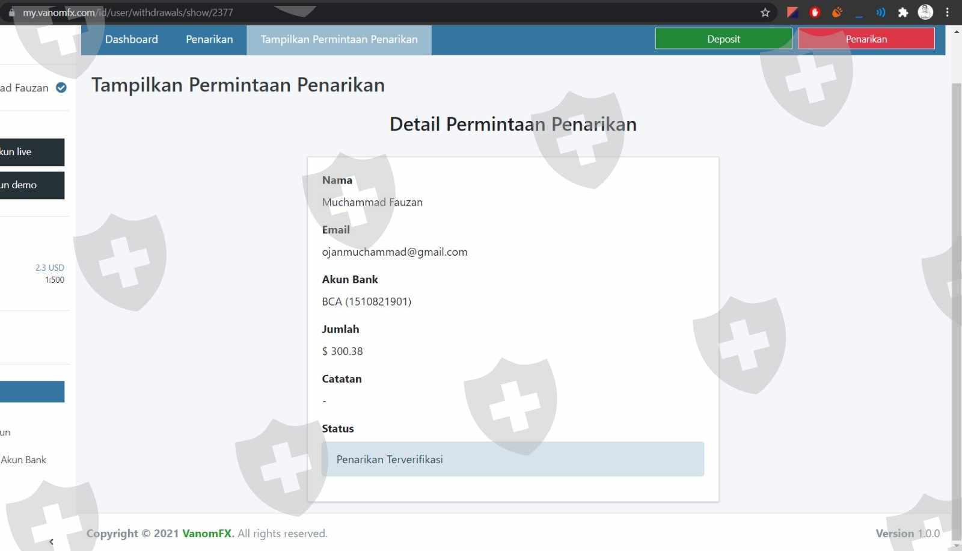The height and width of the screenshot is (551, 962).
Task: Click the red Penarikan button
Action: tap(866, 39)
